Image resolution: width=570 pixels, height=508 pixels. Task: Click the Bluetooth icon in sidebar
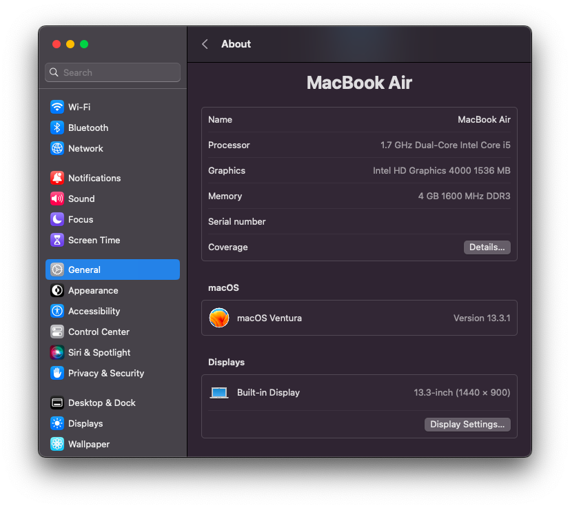point(57,128)
